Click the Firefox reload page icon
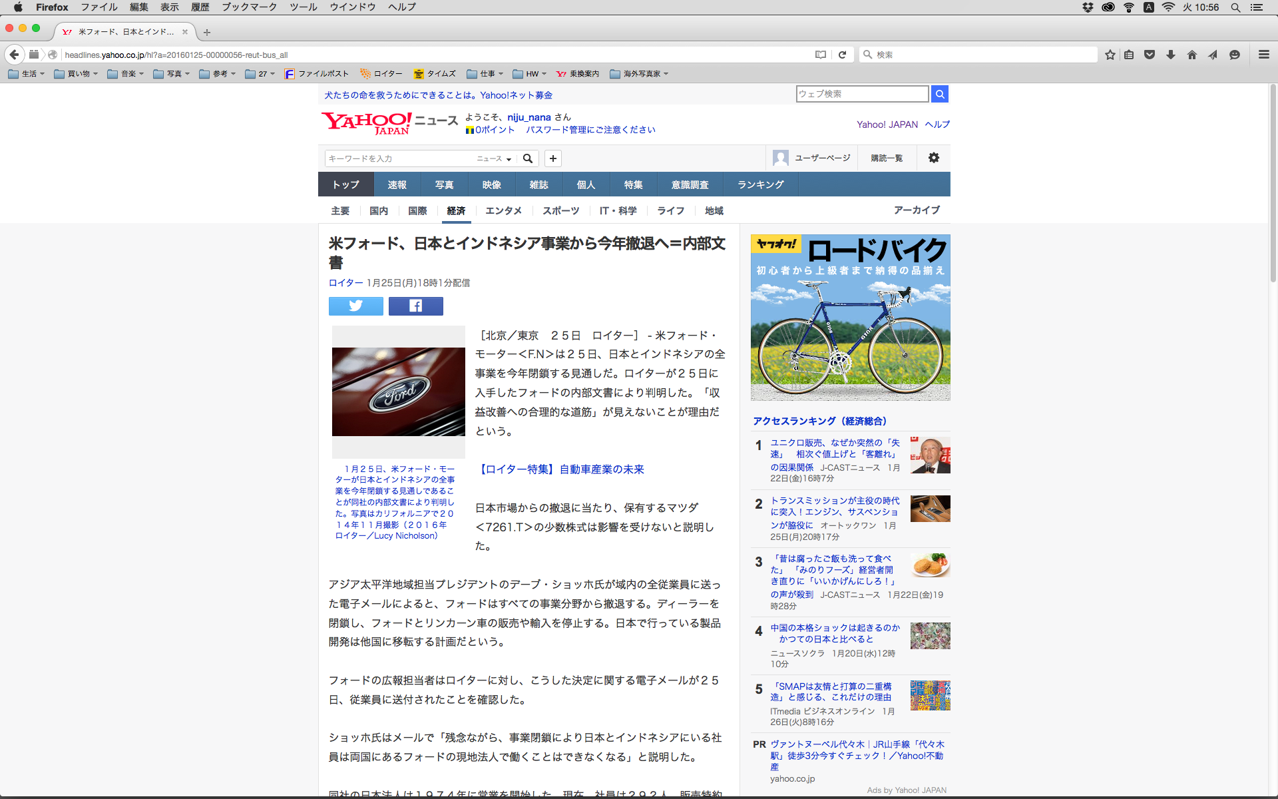 pyautogui.click(x=842, y=55)
